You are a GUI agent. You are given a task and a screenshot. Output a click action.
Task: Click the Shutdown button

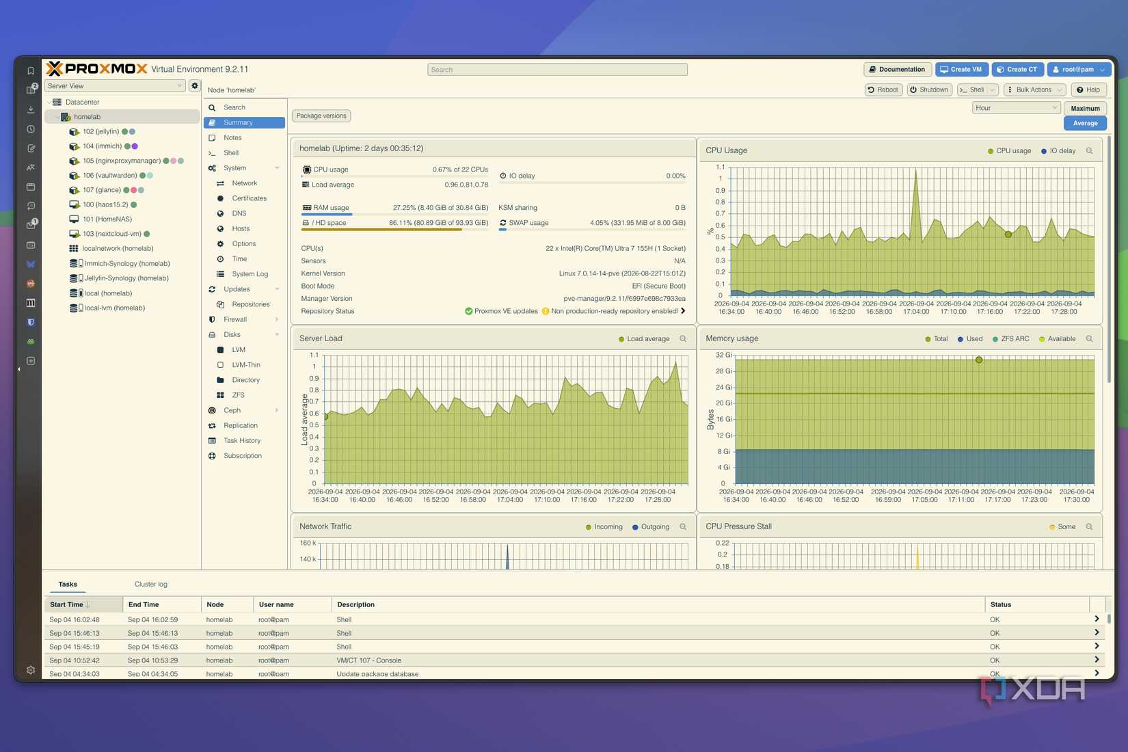coord(928,90)
